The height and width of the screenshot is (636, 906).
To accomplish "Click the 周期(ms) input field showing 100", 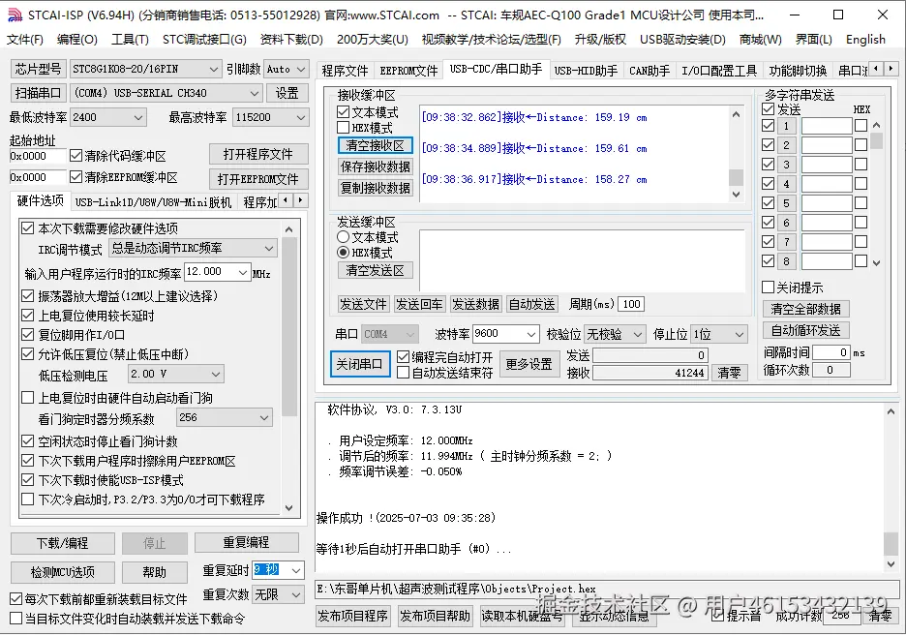I will click(631, 304).
